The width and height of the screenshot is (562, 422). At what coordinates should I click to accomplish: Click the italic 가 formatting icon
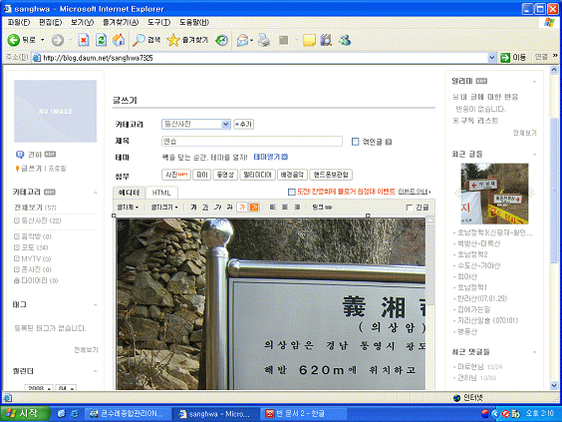[x=217, y=208]
